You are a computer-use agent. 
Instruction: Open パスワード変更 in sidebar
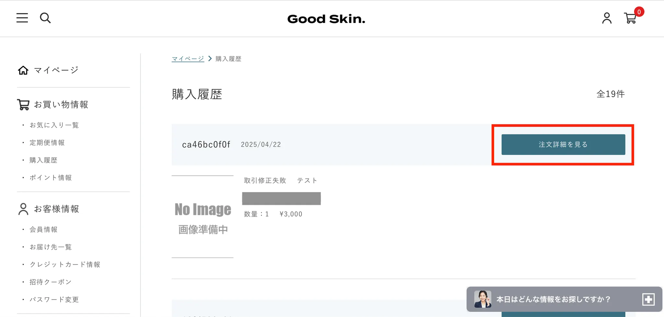tap(54, 299)
